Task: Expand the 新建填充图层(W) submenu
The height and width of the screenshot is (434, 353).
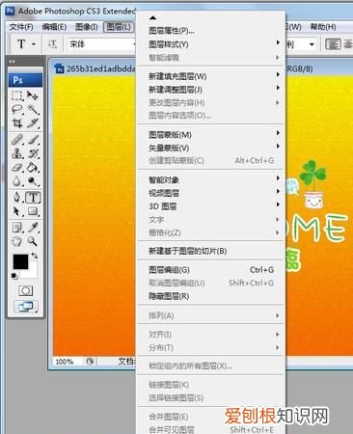Action: click(x=211, y=76)
